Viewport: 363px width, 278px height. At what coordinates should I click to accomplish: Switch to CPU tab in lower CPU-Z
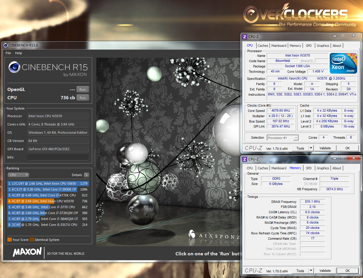click(250, 168)
